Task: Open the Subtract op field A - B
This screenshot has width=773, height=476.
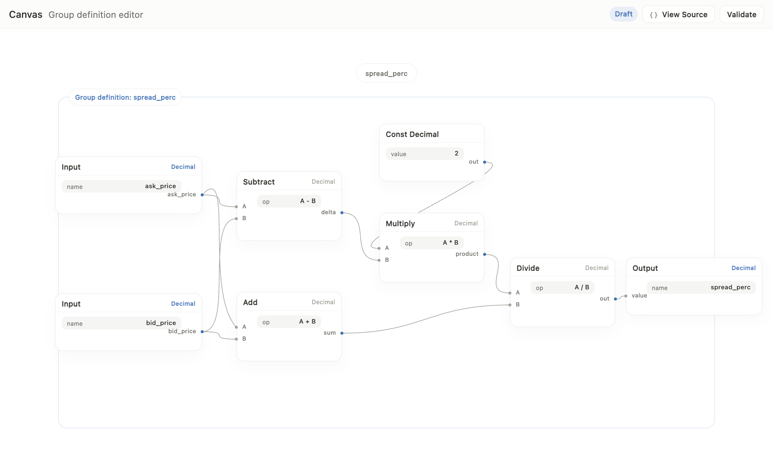Action: [289, 201]
